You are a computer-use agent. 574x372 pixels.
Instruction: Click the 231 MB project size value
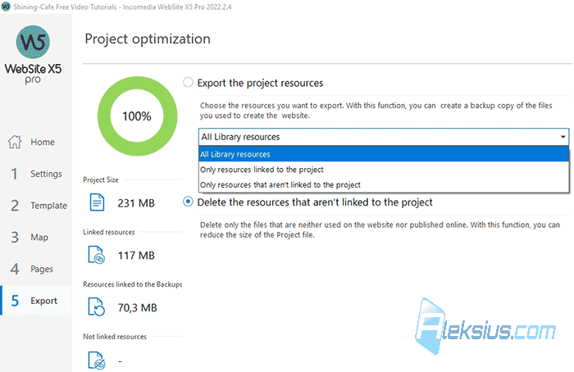(136, 203)
